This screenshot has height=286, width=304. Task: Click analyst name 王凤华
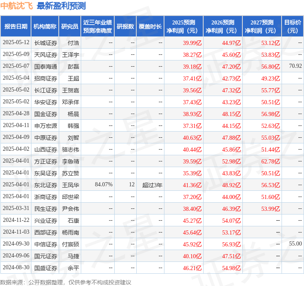tap(70, 185)
